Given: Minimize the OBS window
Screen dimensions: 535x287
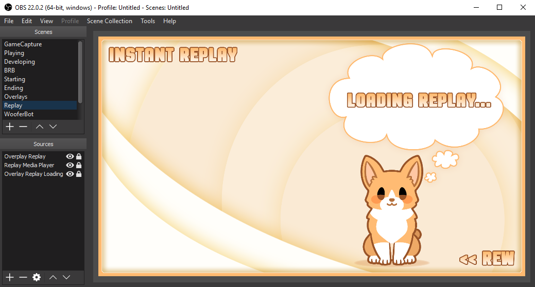Looking at the screenshot, I should pyautogui.click(x=476, y=8).
